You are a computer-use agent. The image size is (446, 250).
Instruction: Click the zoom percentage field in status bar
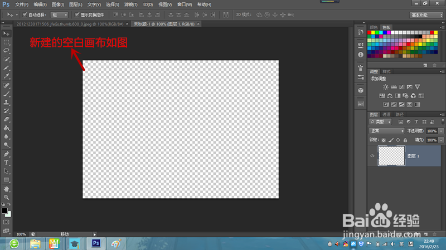coord(21,234)
